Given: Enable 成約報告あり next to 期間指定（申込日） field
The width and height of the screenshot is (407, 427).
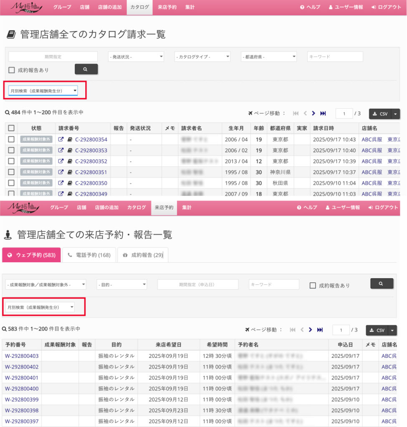Looking at the screenshot, I should 313,286.
